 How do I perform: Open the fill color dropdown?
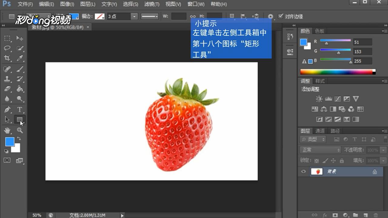pos(74,16)
